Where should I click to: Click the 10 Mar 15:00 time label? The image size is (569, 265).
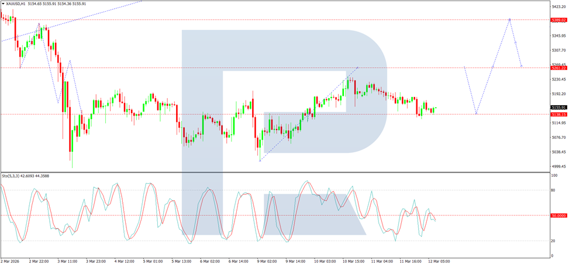[x=353, y=261]
